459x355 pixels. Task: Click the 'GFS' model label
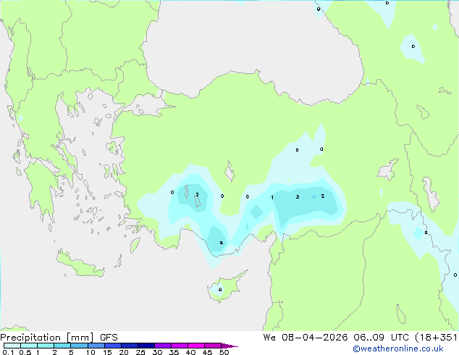click(109, 338)
